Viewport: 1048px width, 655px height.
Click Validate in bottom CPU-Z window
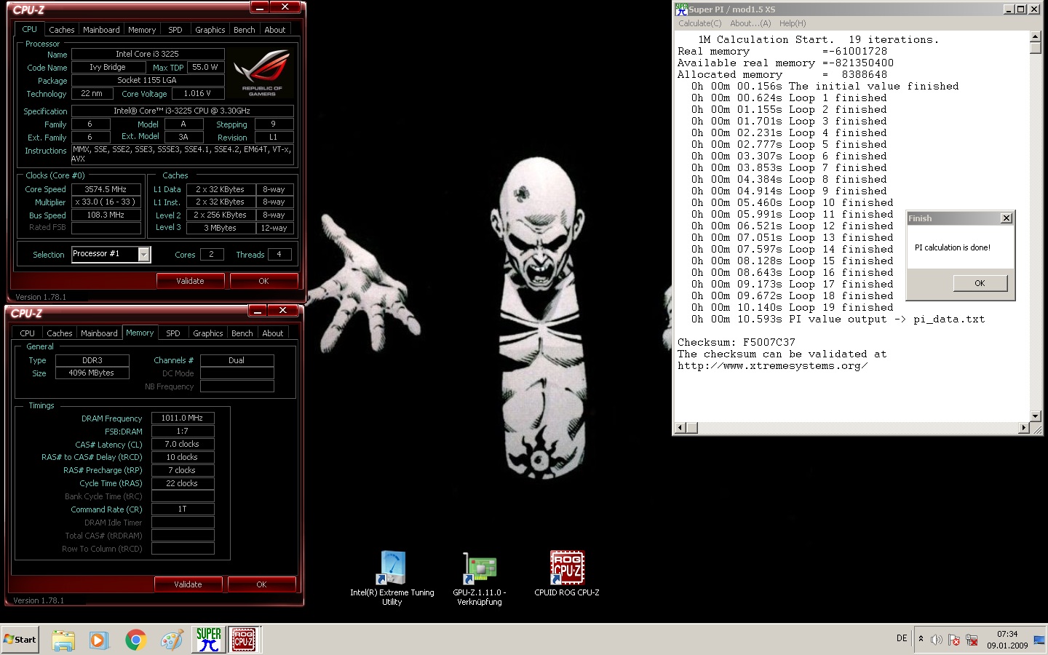coord(188,584)
